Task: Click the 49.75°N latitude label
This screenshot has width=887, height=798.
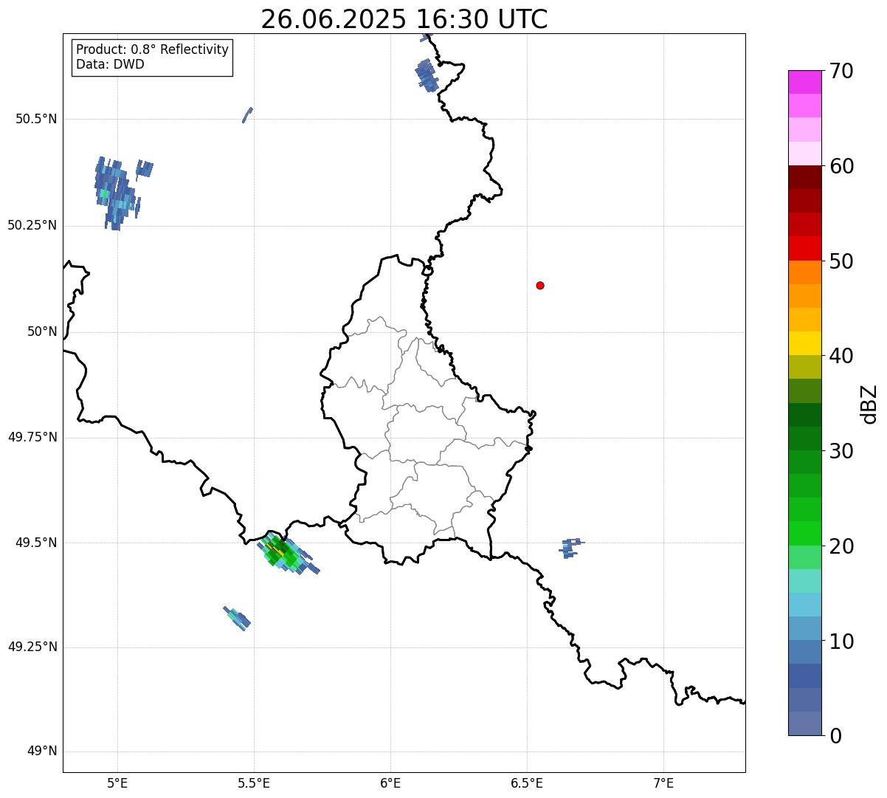Action: (x=32, y=437)
